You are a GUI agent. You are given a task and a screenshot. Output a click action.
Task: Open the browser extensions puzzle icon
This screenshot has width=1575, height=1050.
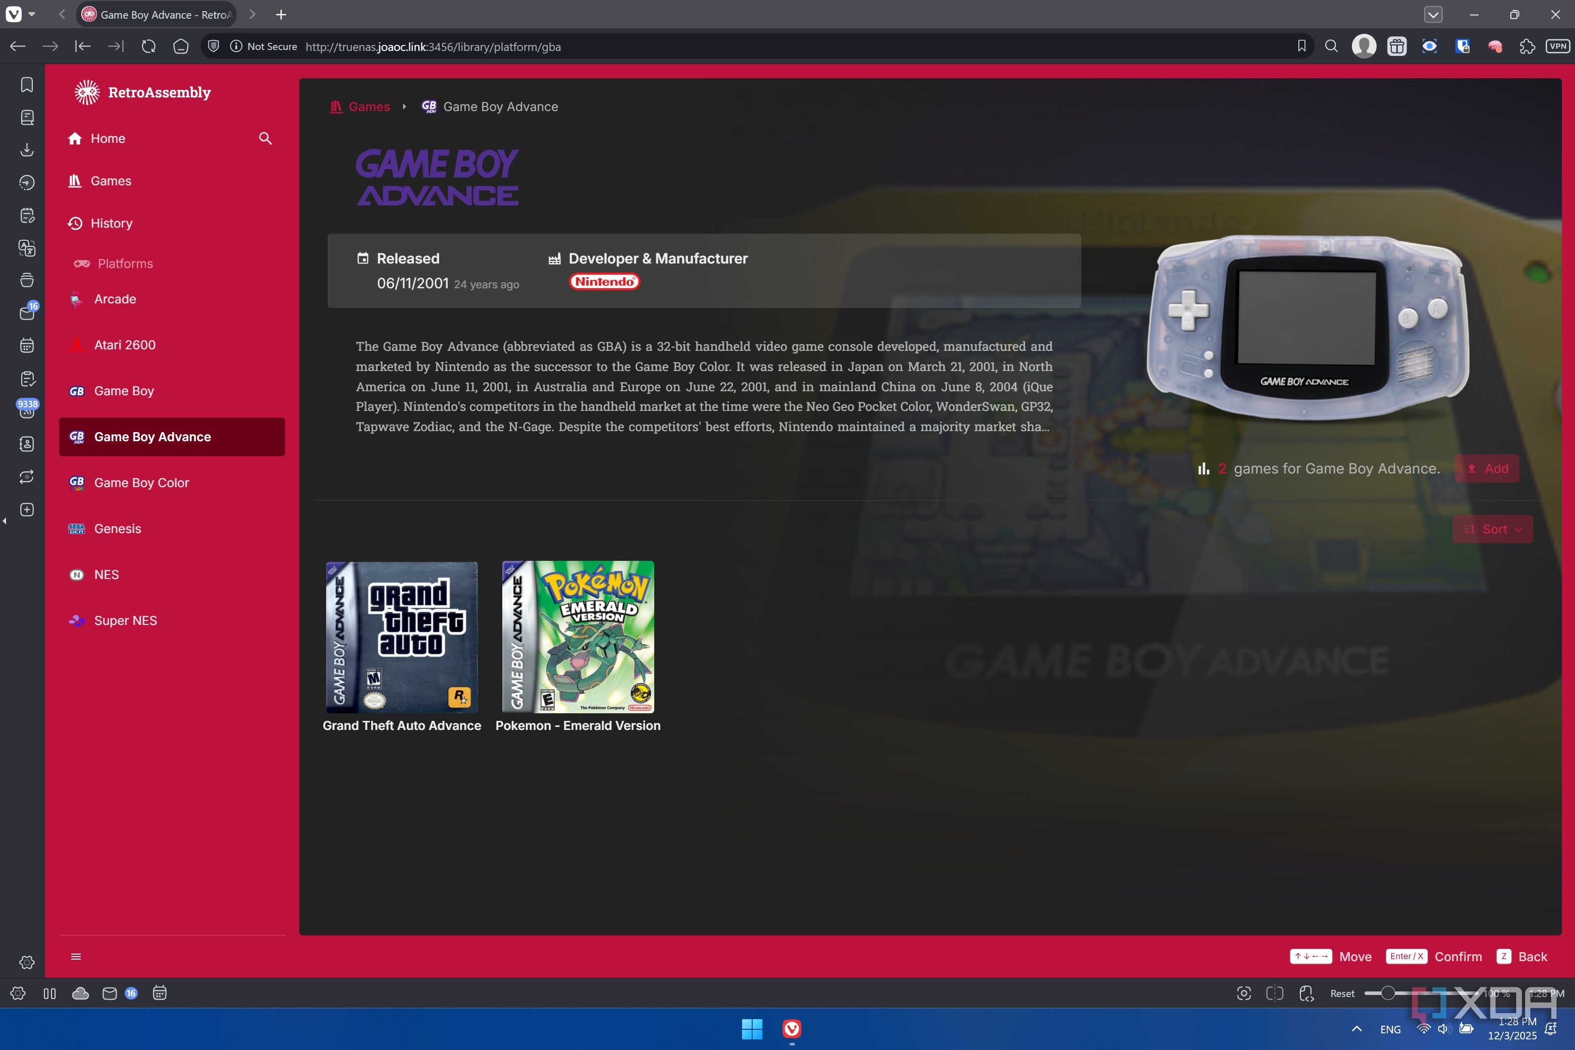1528,46
